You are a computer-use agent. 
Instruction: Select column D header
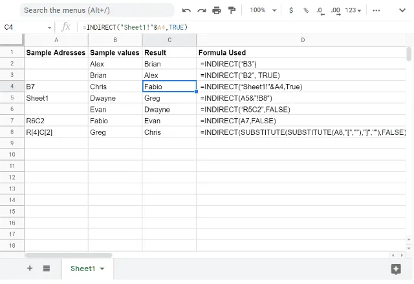(302, 40)
